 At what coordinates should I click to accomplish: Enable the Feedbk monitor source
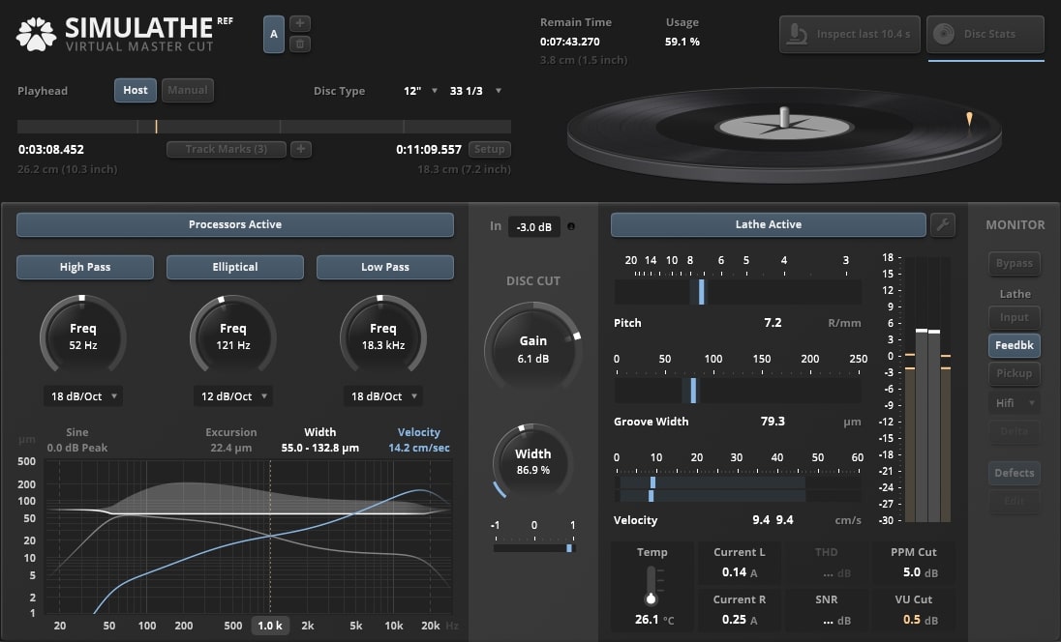[1014, 345]
